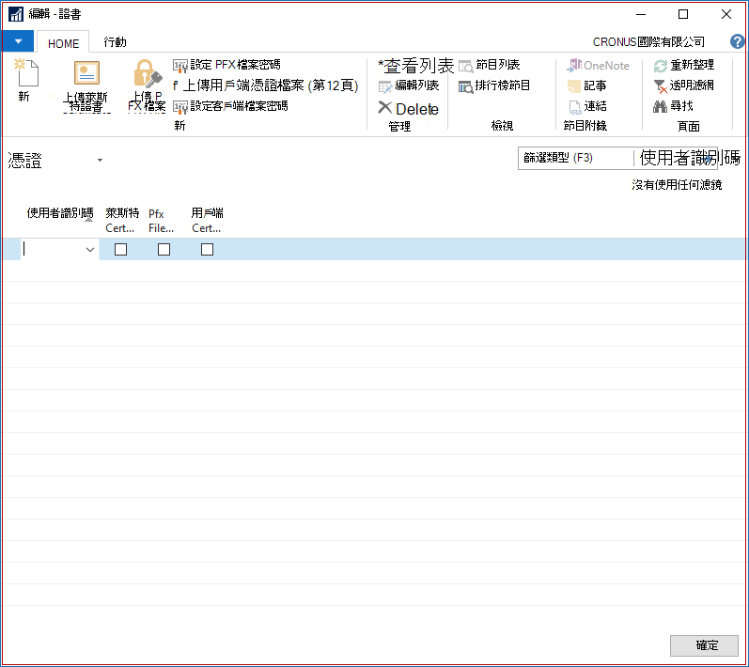
Task: Click the Delete X icon
Action: point(385,107)
